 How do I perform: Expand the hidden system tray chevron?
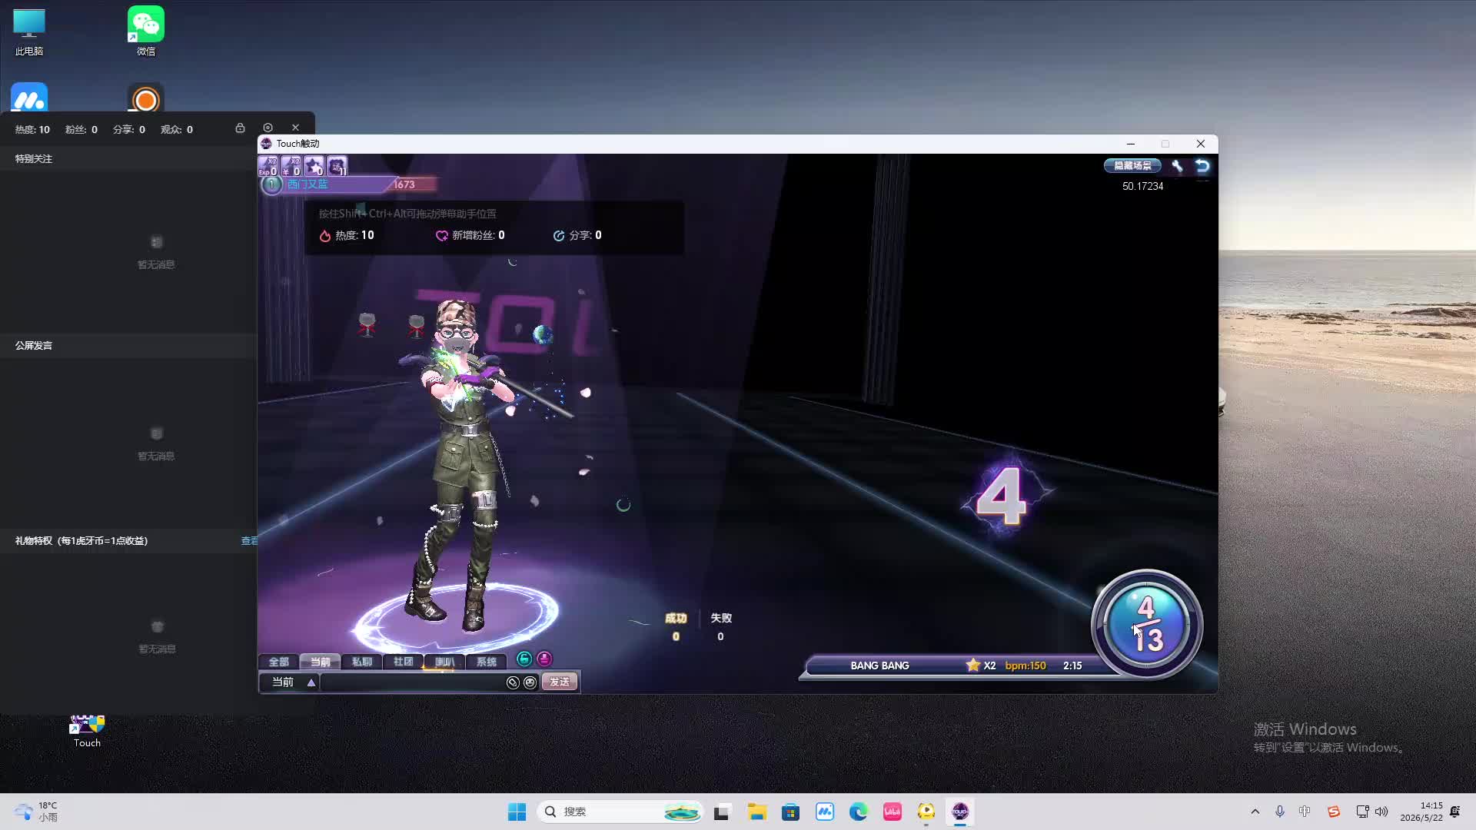click(1255, 812)
